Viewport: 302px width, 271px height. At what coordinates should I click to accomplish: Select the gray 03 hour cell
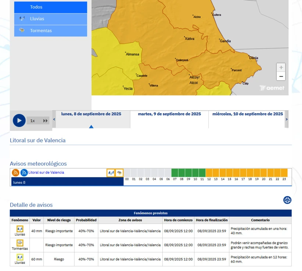[147, 173]
